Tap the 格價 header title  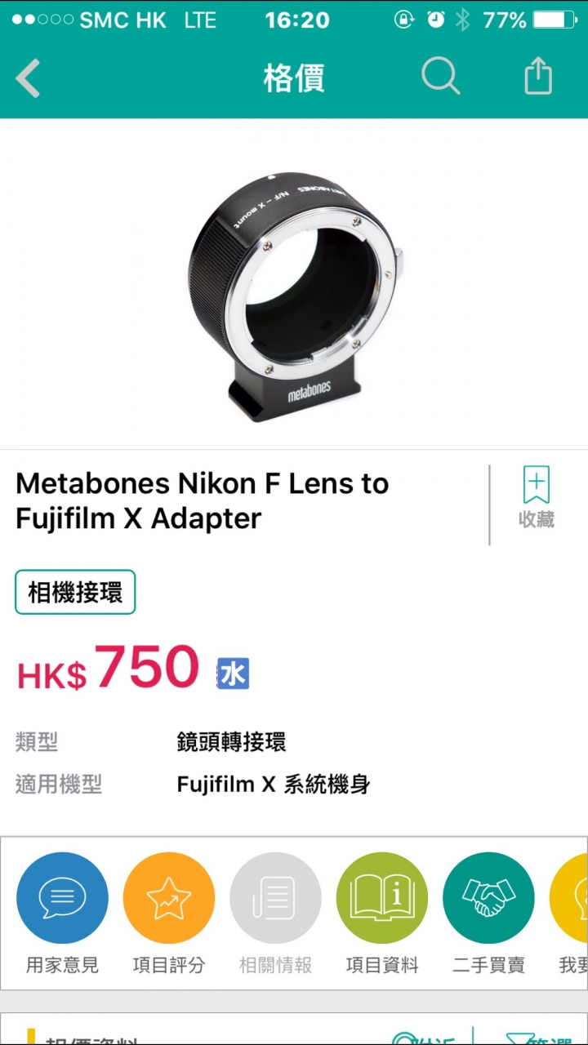(294, 78)
